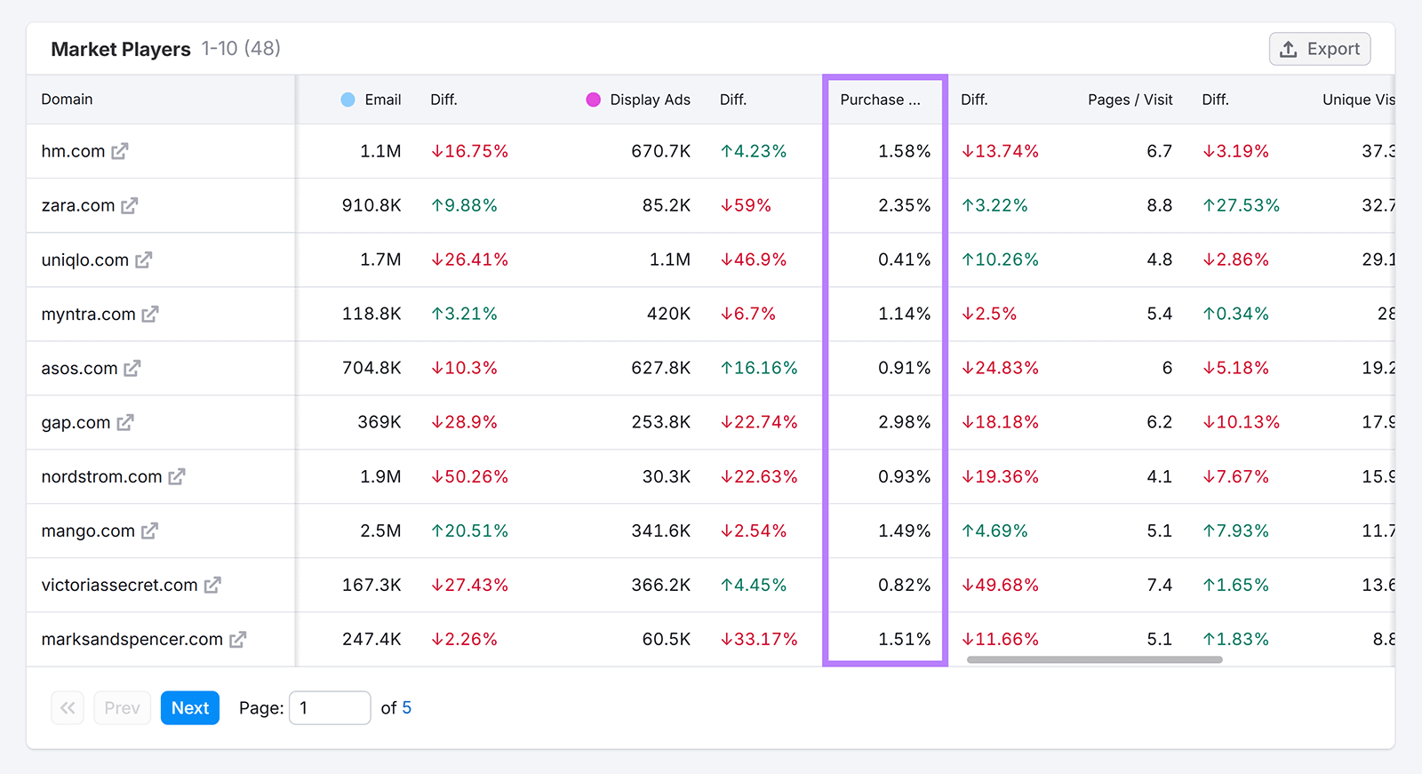Click the ↓49.68% purchase diff value
The image size is (1422, 774).
1000,585
